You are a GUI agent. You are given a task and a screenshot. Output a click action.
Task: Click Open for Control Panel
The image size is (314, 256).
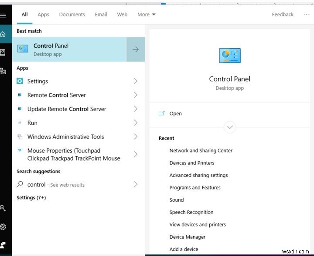[175, 114]
